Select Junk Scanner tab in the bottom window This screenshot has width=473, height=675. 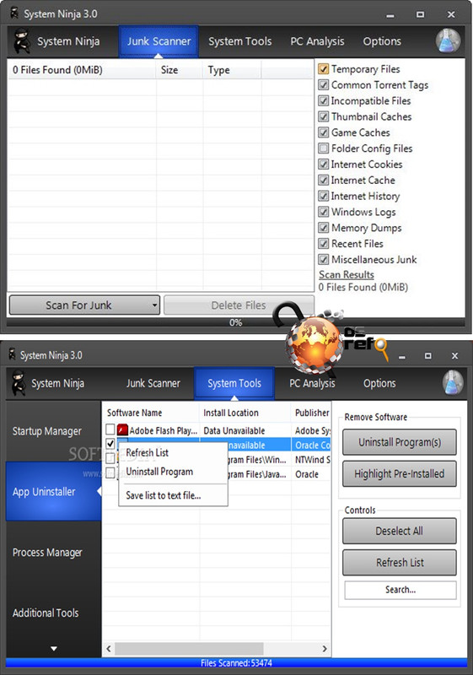[153, 383]
